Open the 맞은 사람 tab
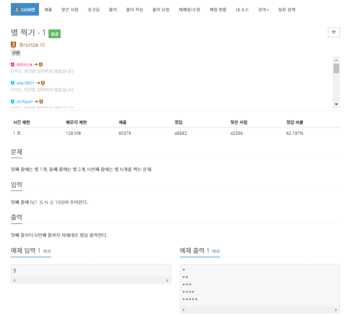363x317 pixels. (70, 10)
